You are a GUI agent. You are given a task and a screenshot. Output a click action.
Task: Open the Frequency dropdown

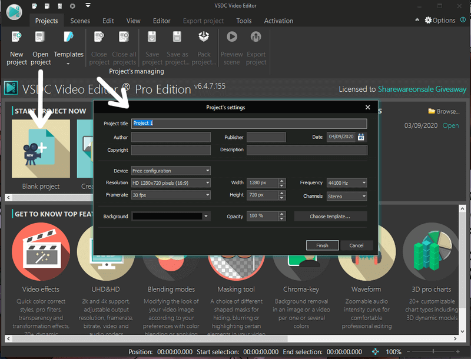[347, 182]
